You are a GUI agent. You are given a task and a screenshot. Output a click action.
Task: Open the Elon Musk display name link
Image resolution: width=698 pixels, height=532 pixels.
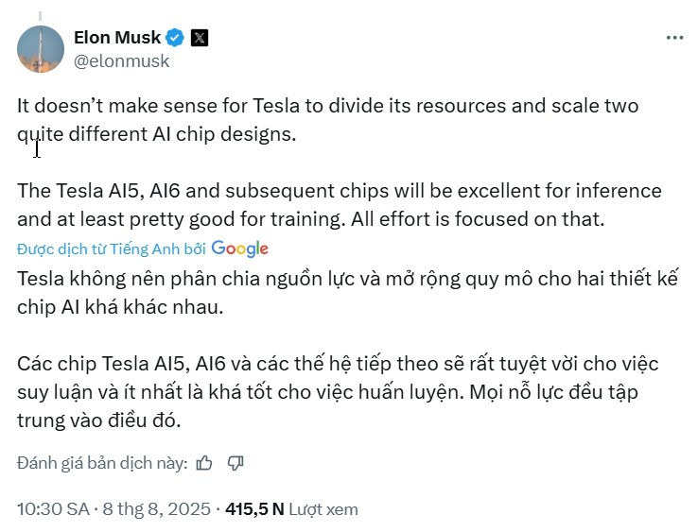click(x=116, y=38)
